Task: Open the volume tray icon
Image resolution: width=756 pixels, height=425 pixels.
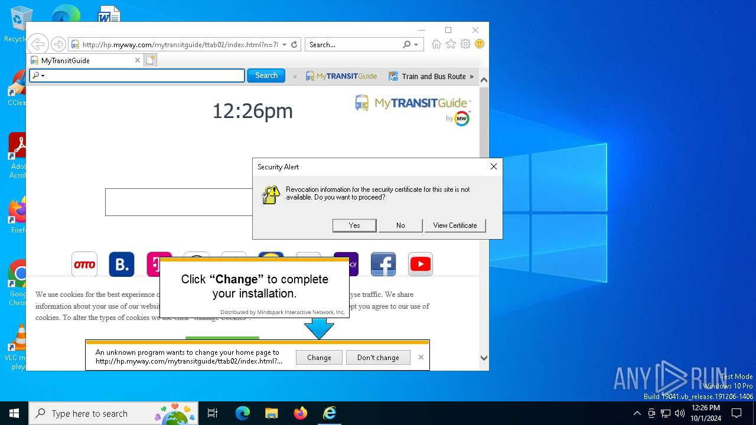Action: [680, 413]
